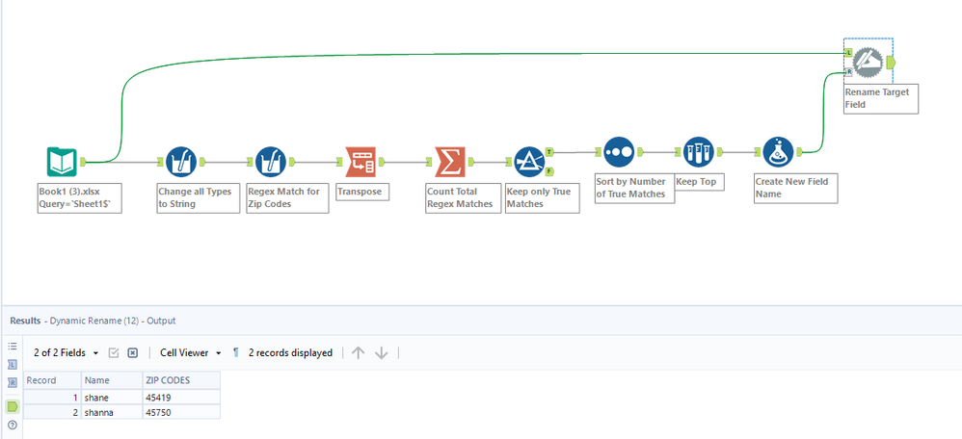Viewport: 962px width, 439px height.
Task: Click the Name column header
Action: (112, 380)
